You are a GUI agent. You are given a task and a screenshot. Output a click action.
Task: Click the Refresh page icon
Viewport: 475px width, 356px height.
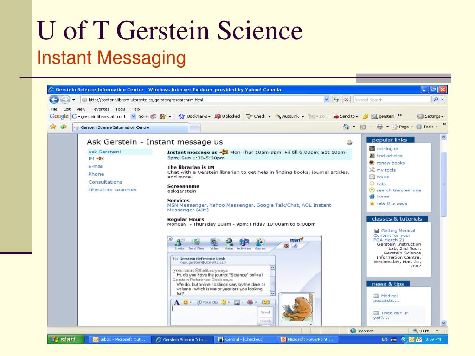pos(336,99)
